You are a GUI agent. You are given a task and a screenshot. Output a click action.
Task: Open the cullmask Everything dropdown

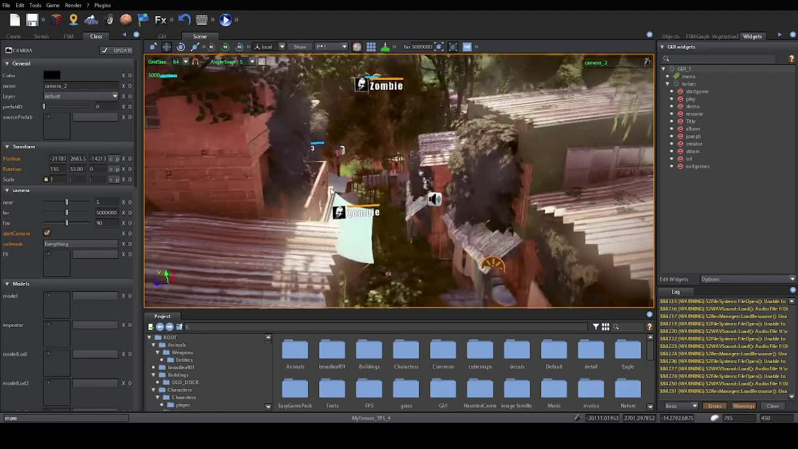point(80,244)
